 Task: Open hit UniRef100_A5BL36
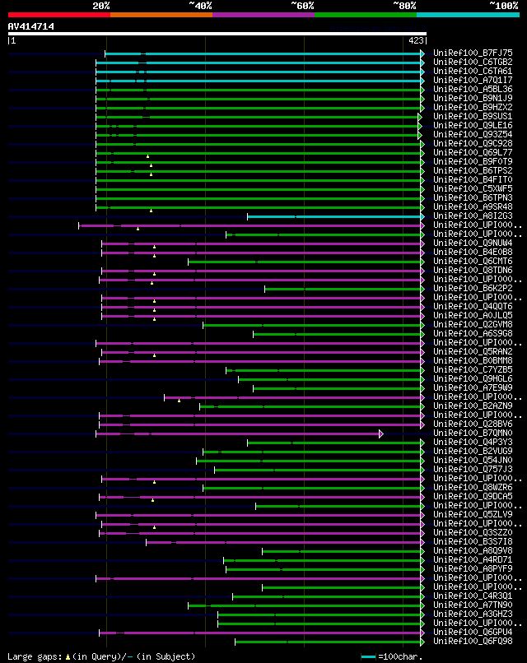[473, 89]
